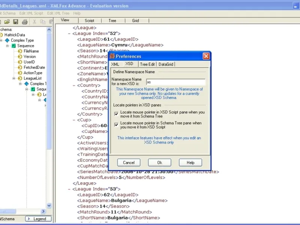Image resolution: width=300 pixels, height=225 pixels.
Task: Click the Preferences dialog fox icon
Action: click(112, 56)
